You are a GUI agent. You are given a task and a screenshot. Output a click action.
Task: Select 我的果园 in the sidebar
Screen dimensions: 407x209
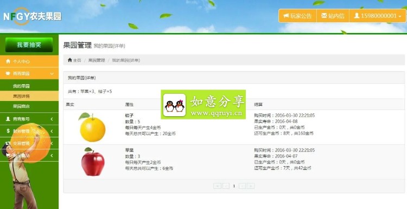point(21,86)
